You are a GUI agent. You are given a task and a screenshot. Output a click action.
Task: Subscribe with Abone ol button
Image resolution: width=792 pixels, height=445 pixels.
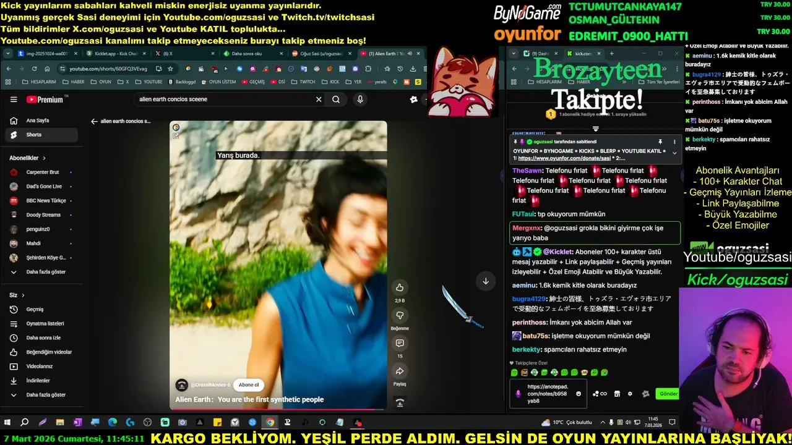[249, 385]
